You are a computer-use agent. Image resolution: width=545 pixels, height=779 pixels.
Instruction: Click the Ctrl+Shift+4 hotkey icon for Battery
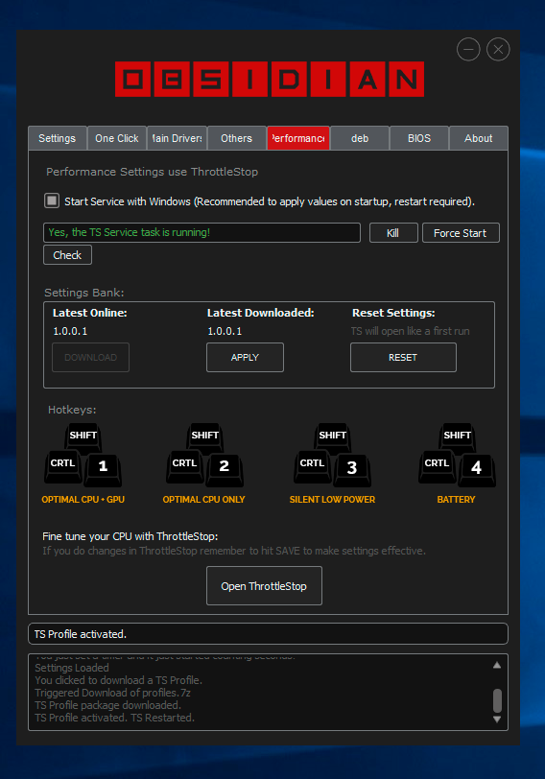click(457, 455)
